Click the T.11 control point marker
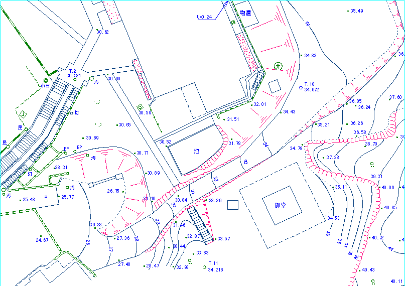 click(x=204, y=267)
